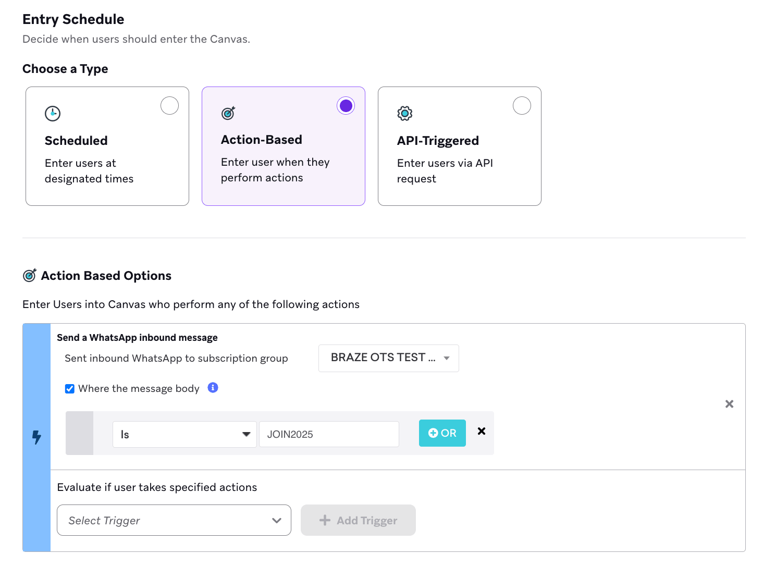This screenshot has width=763, height=566.
Task: Open info tooltip next to message body
Action: [213, 387]
